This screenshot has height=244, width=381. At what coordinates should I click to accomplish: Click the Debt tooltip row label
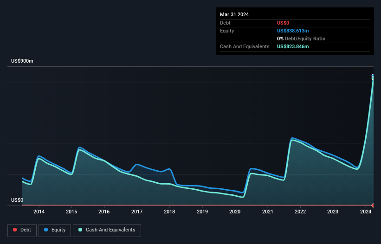coord(225,23)
